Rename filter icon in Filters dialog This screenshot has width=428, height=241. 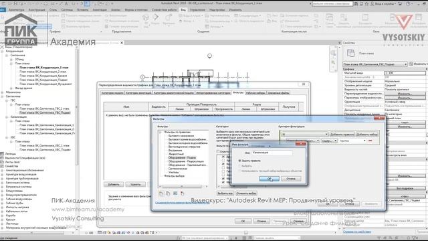click(175, 193)
